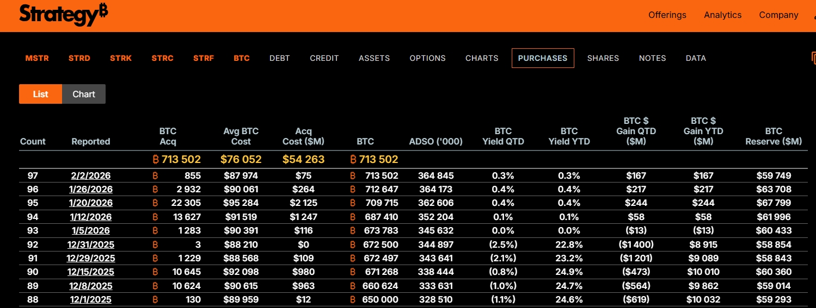Click the copy icon beside DATA
Screen dimensions: 816x308
(x=813, y=58)
